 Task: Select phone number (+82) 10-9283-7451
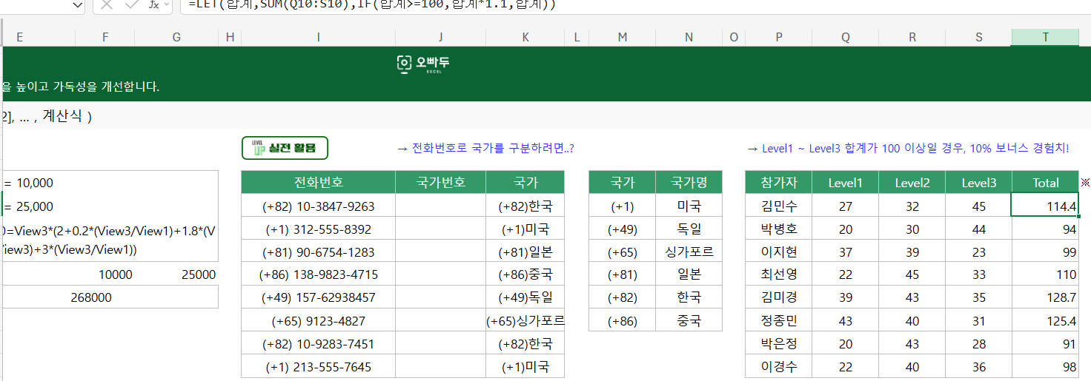point(319,344)
